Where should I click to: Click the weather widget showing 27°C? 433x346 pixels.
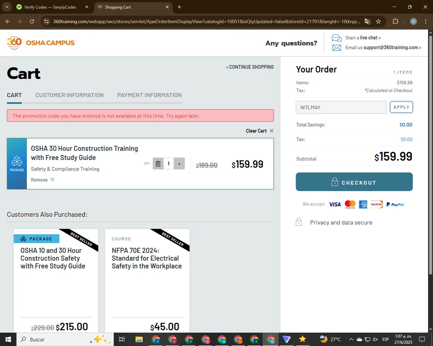330,339
